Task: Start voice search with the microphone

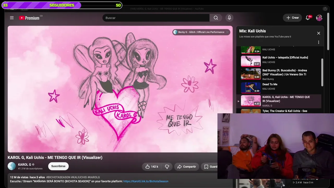Action: [x=229, y=18]
